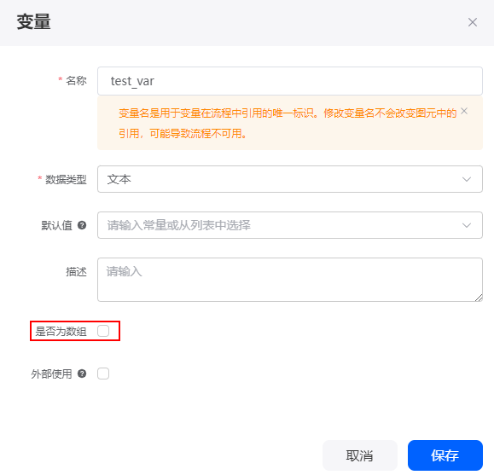Screen dimensions: 494x475
Task: Click the 名称 field label
Action: tap(76, 81)
